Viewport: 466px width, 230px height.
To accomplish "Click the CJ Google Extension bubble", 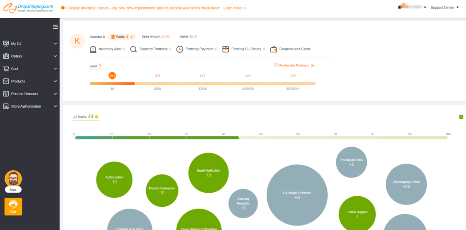I will (297, 195).
